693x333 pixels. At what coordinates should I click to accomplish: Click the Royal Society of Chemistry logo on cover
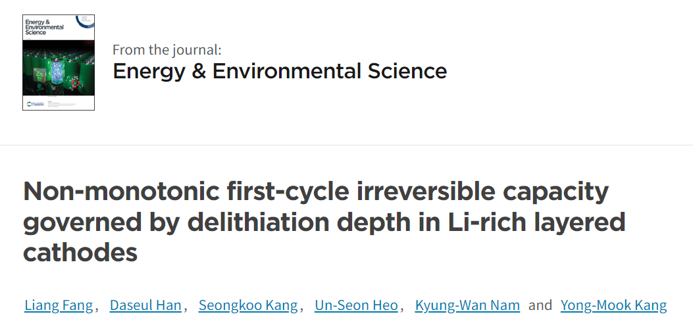[36, 104]
